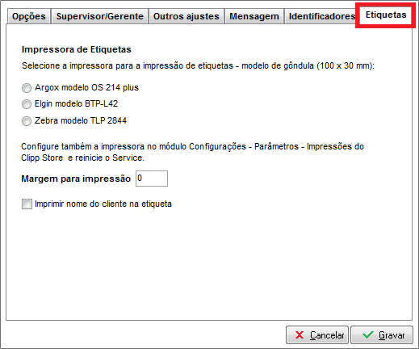Click the Etiquetas tab
Screen dimensions: 419x349
[386, 15]
